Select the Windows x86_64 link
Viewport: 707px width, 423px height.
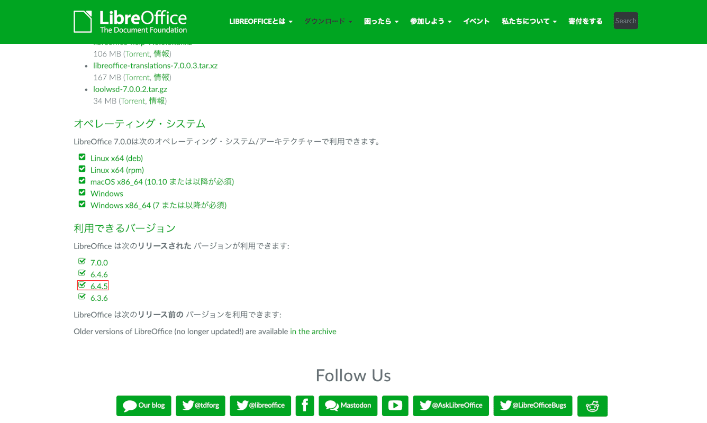pos(158,205)
